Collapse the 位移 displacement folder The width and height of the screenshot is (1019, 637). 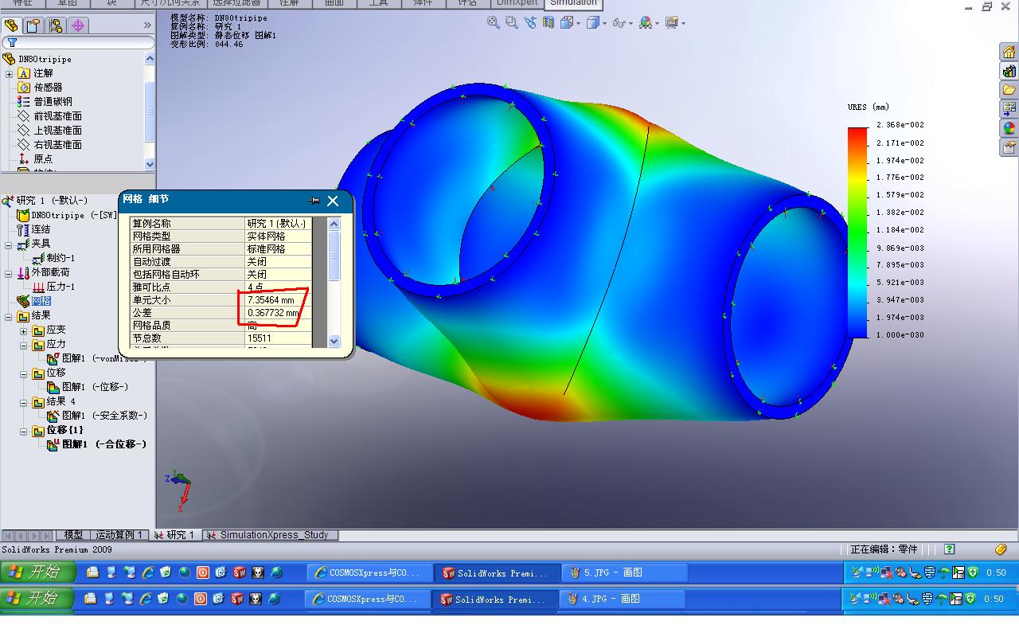pos(24,373)
